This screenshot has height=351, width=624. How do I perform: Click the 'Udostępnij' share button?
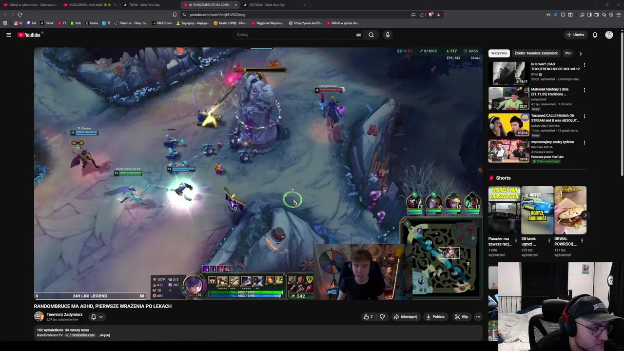[406, 317]
